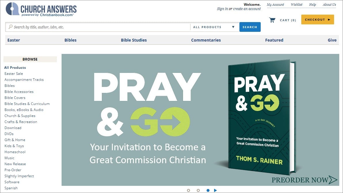Viewport: 343px width, 193px height.
Task: Select All Products in Browse list
Action: point(15,68)
